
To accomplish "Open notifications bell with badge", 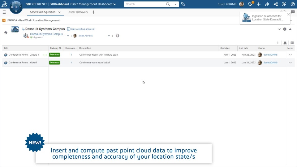I will click(250, 4).
